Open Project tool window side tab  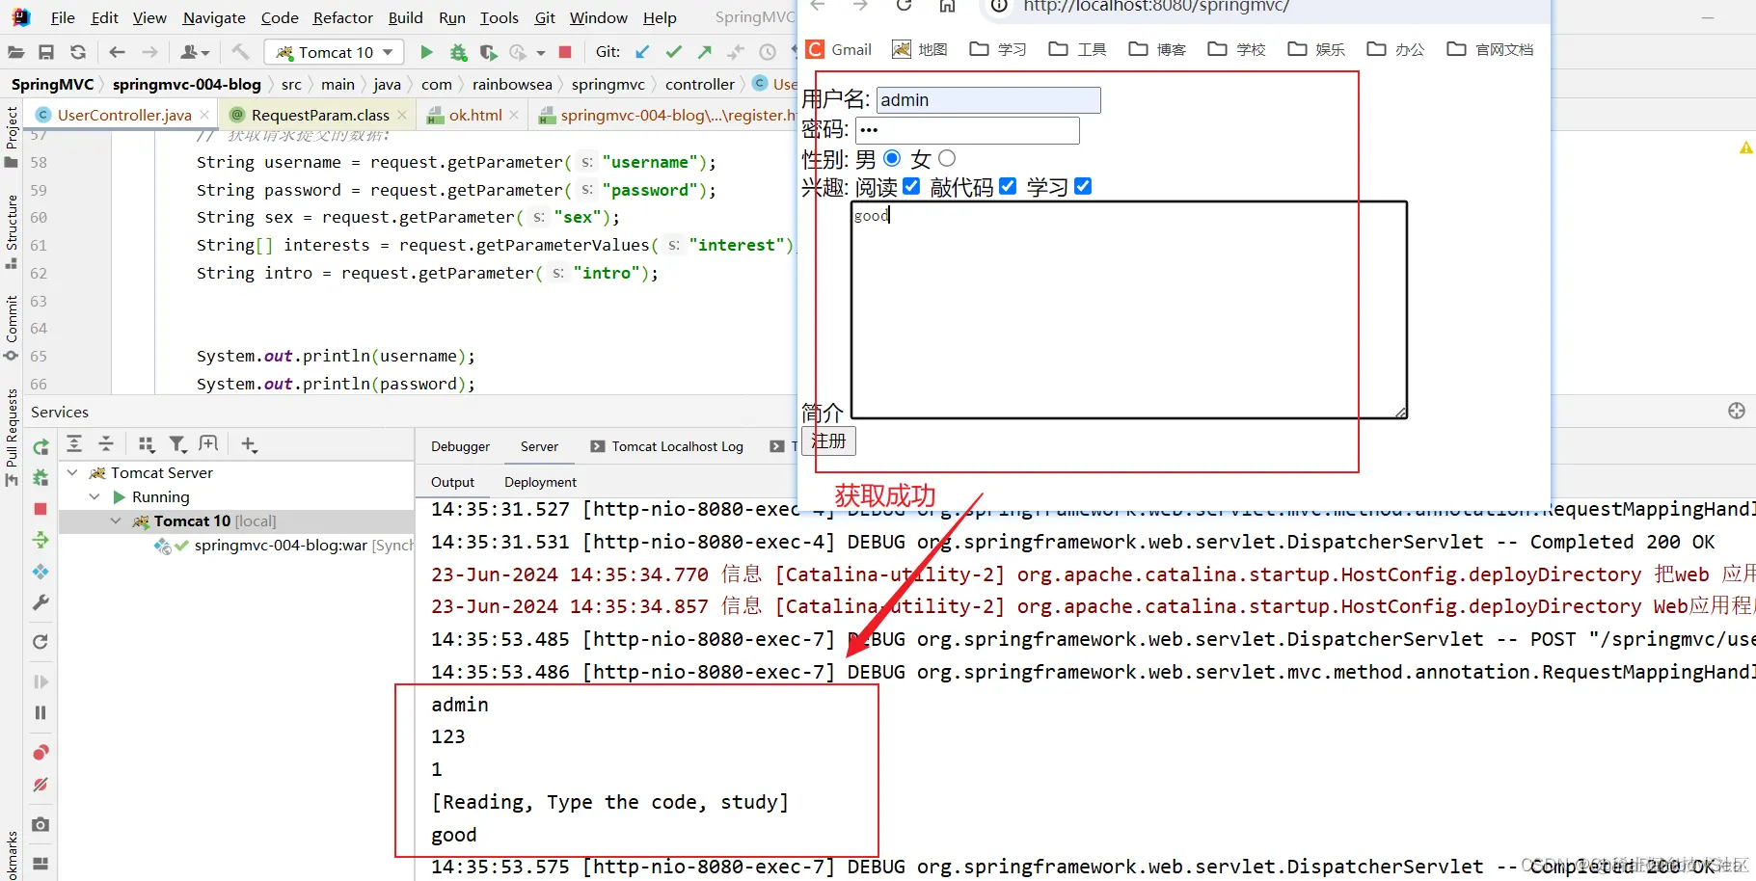tap(12, 135)
